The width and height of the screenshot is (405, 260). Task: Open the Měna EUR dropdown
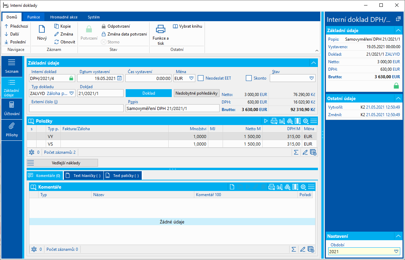tap(191, 78)
